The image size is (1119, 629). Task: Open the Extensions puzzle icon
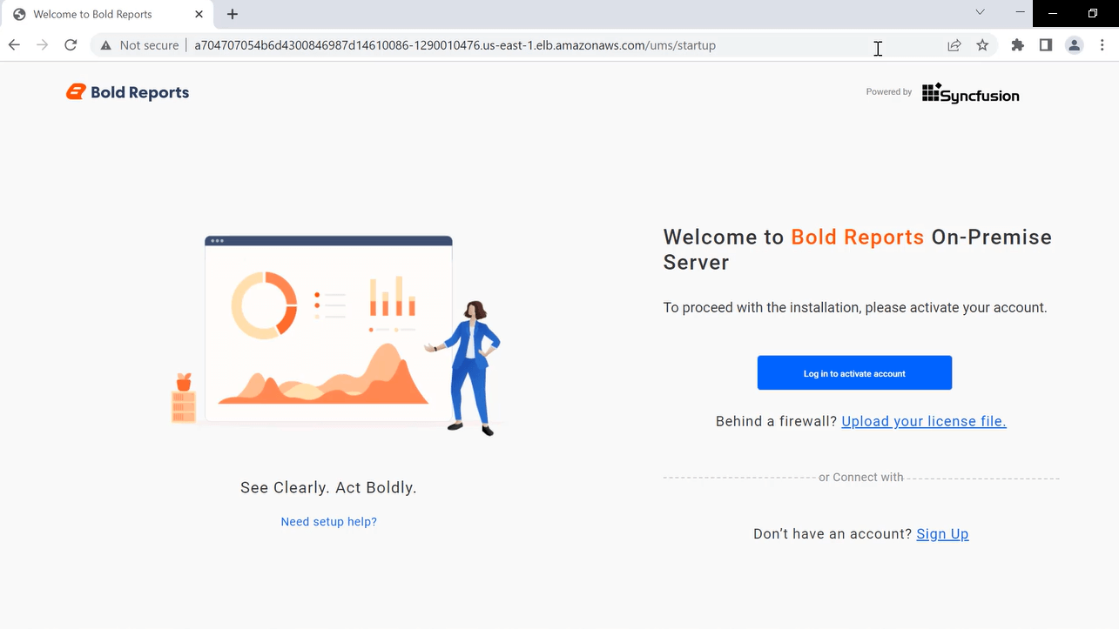(x=1017, y=45)
